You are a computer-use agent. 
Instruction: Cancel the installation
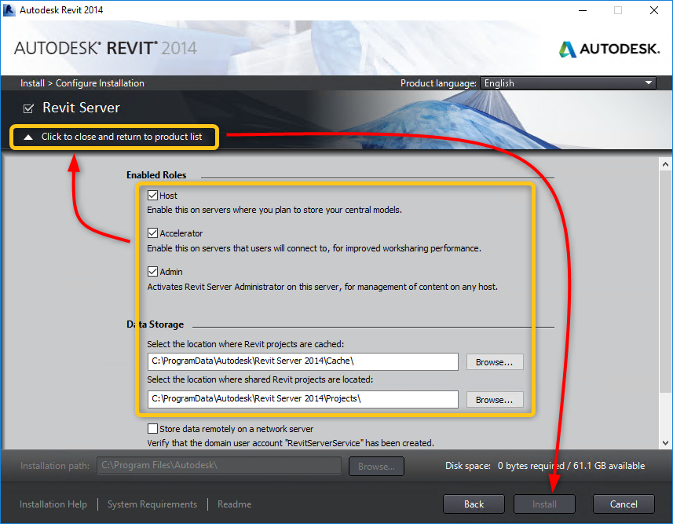[624, 504]
